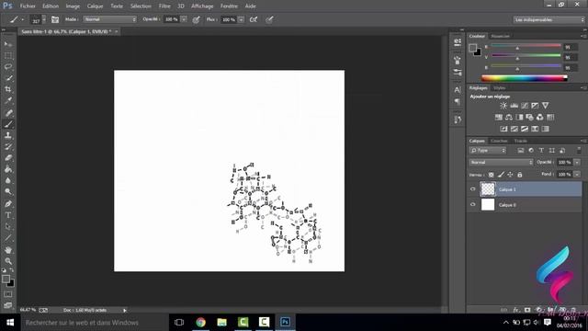Toggle lock image pixels brush icon

(x=501, y=175)
